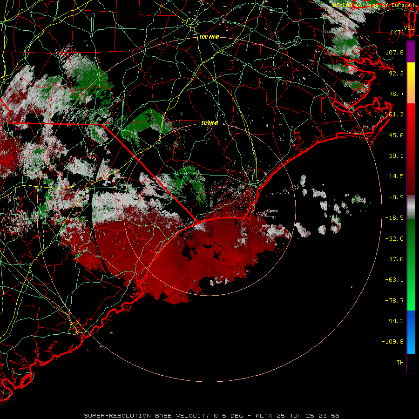
Task: Select the 92.3 legend value
Action: [x=396, y=73]
